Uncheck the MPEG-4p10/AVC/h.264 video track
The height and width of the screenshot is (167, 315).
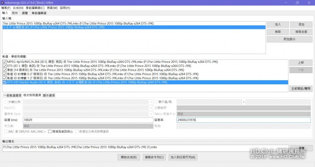5,62
